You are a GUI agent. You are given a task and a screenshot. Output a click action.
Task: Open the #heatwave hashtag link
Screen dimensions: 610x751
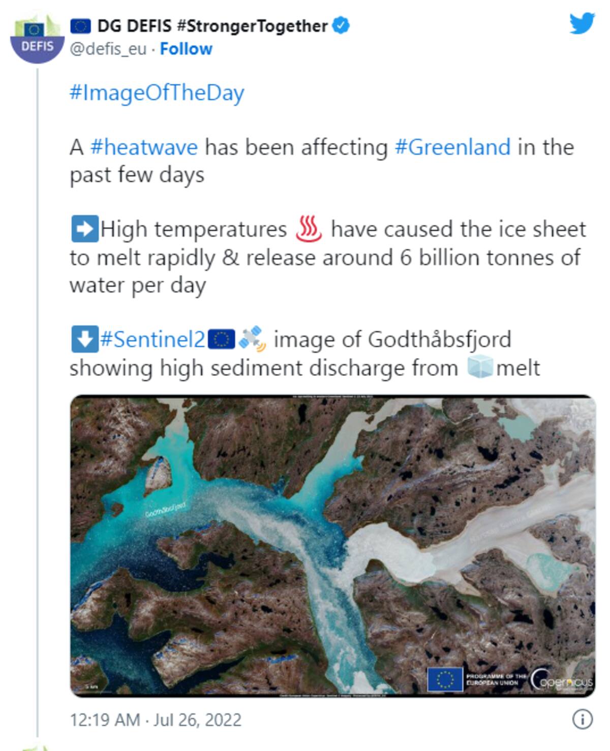[x=144, y=147]
